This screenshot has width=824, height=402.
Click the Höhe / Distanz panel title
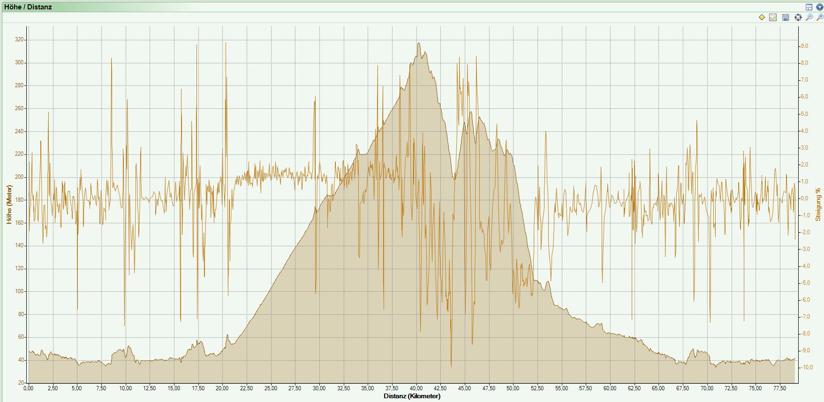click(28, 7)
